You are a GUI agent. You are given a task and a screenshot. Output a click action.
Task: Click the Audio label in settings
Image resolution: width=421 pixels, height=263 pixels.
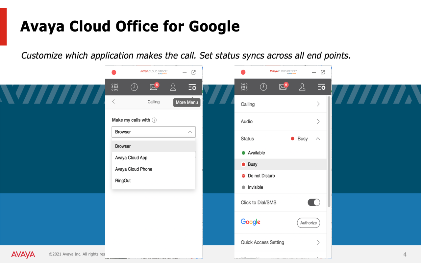pyautogui.click(x=247, y=122)
